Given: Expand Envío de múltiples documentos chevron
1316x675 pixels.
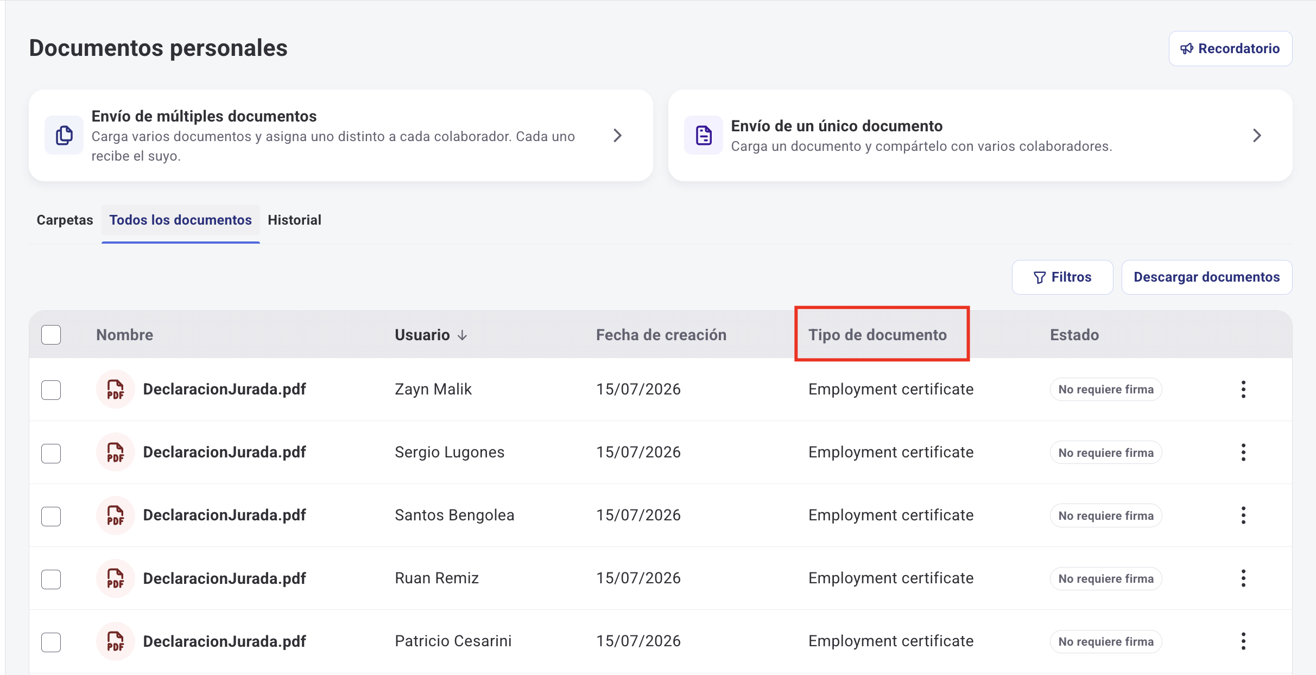Looking at the screenshot, I should pyautogui.click(x=617, y=136).
